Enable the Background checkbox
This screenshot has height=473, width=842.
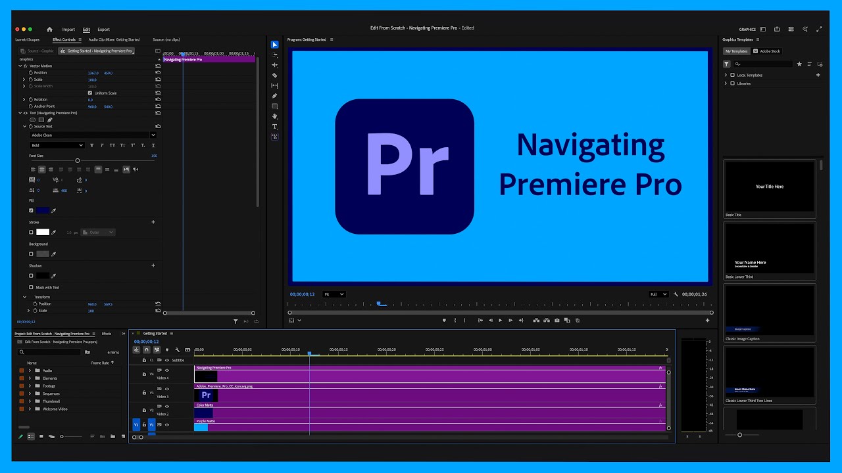(x=31, y=254)
